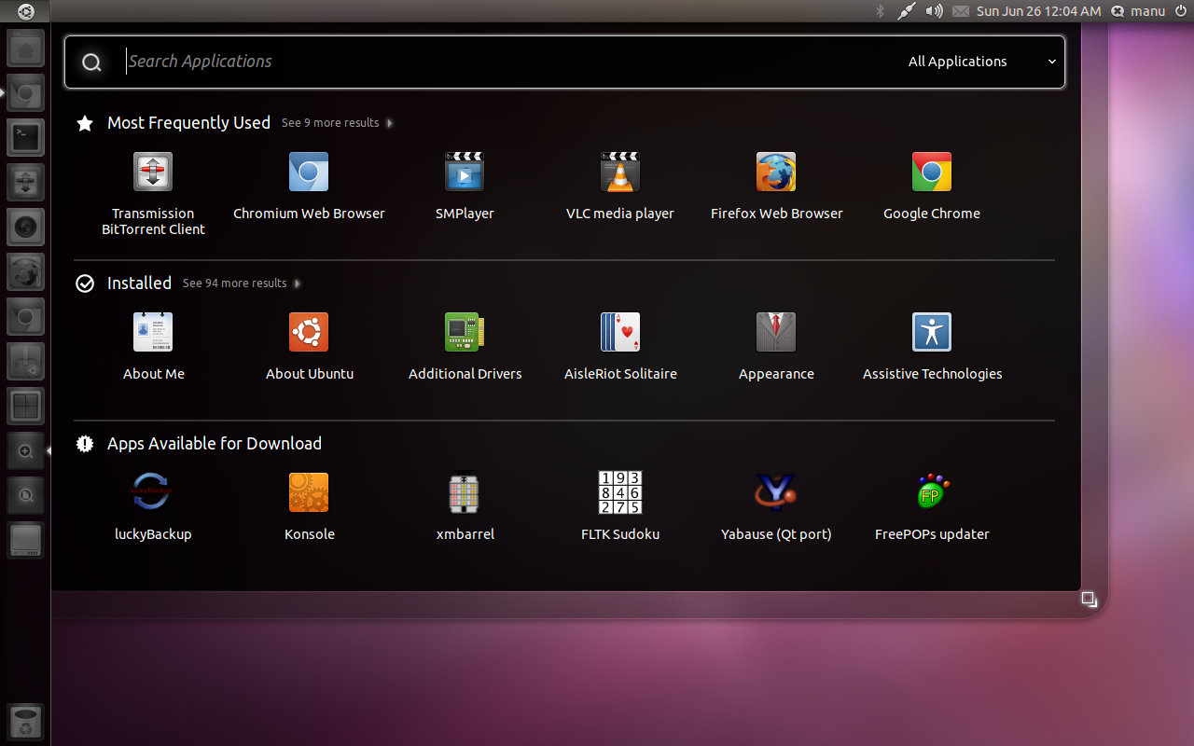1194x746 pixels.
Task: Open Terminal from the launcher
Action: coord(26,138)
